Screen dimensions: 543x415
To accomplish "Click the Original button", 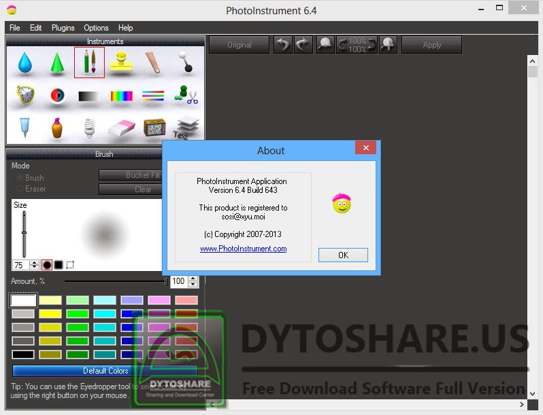I will click(240, 45).
